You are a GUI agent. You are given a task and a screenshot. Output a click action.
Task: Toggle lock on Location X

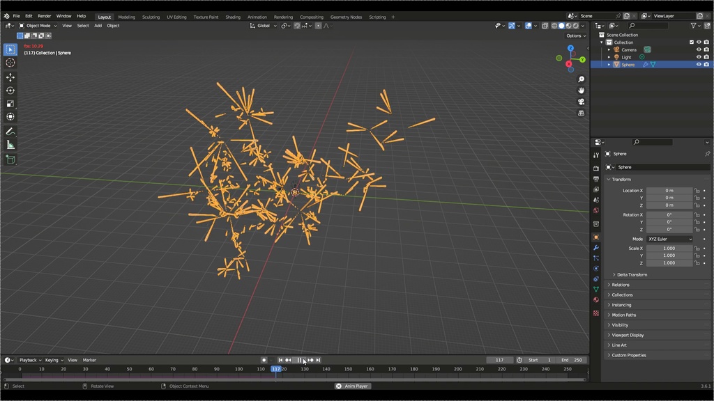click(x=697, y=191)
